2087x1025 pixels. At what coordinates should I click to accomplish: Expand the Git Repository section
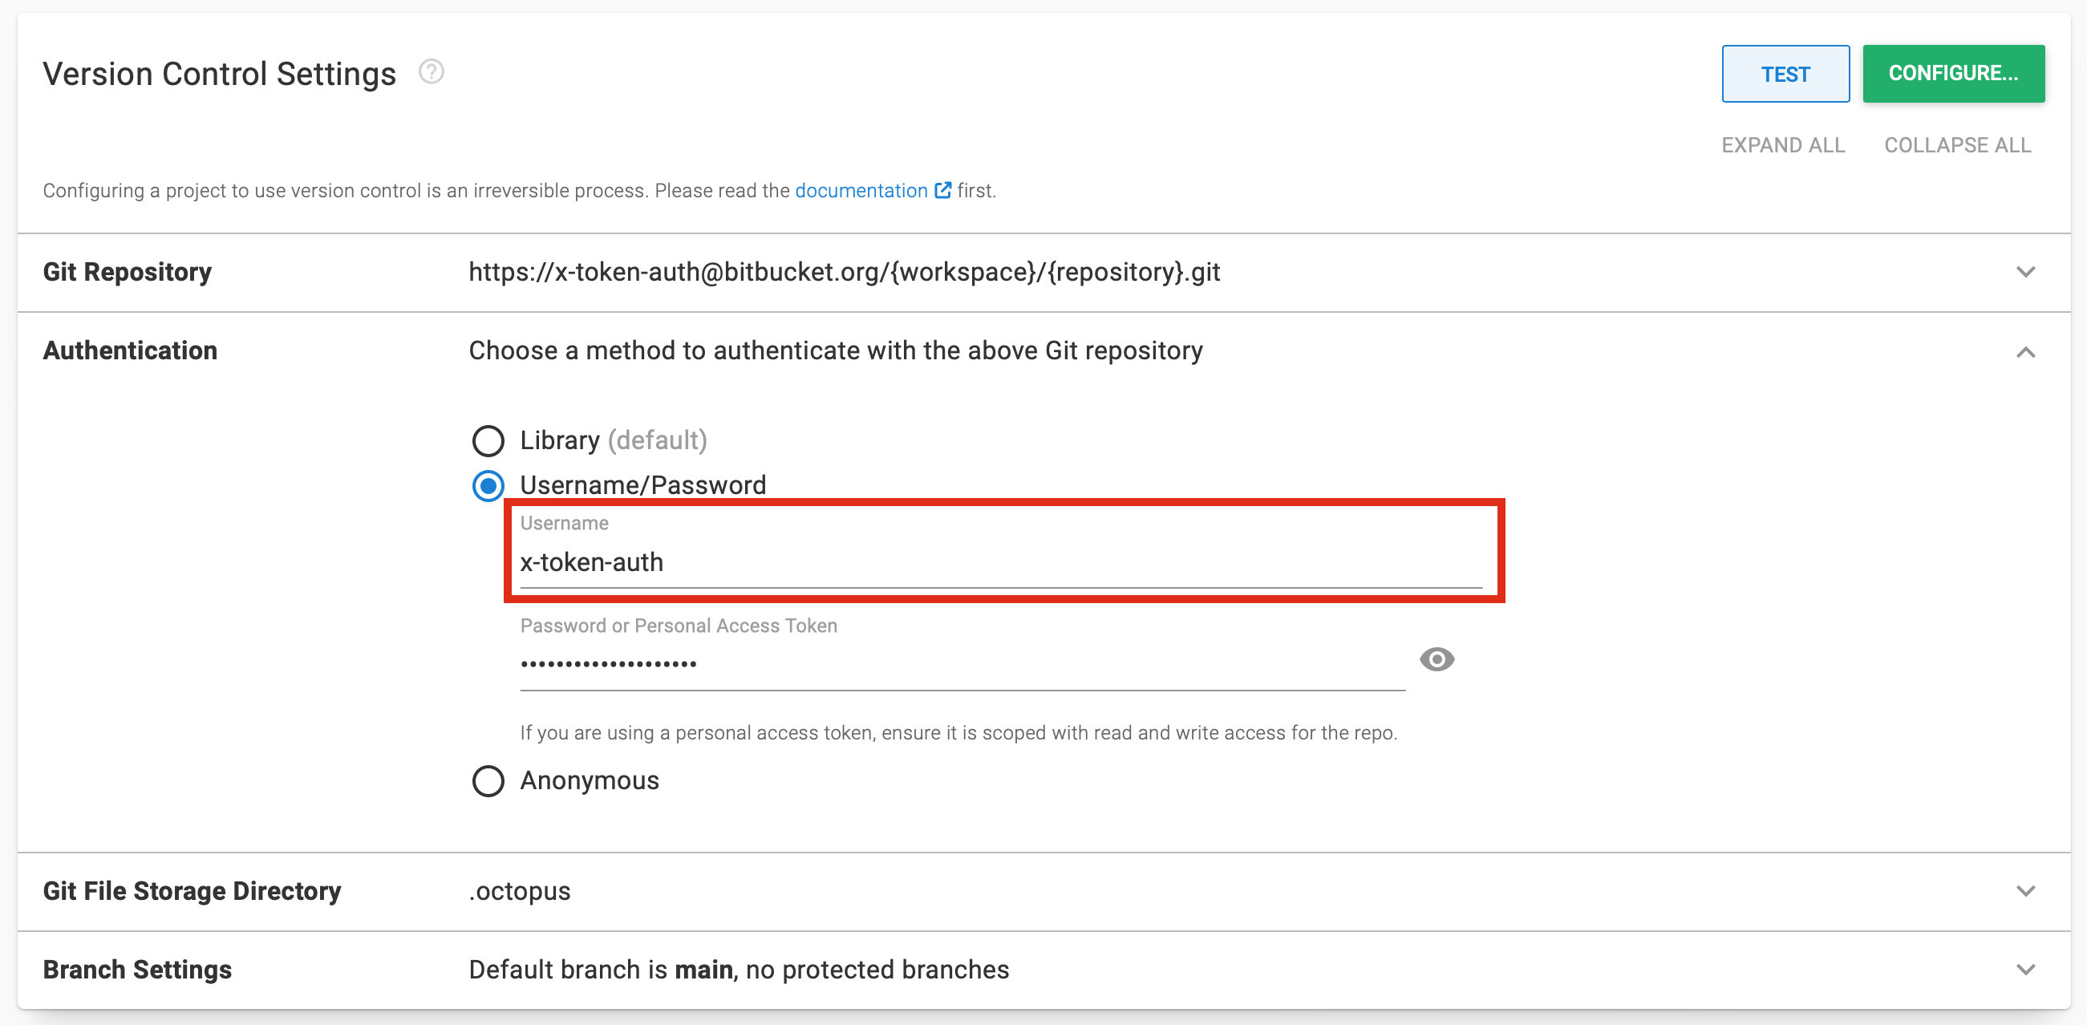(x=2027, y=271)
